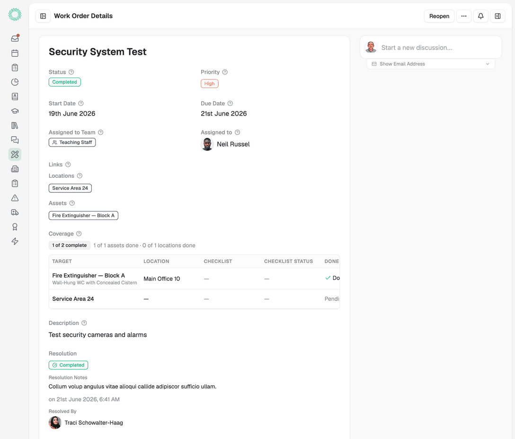The height and width of the screenshot is (439, 515).
Task: Click the Neil Russel name
Action: click(233, 144)
